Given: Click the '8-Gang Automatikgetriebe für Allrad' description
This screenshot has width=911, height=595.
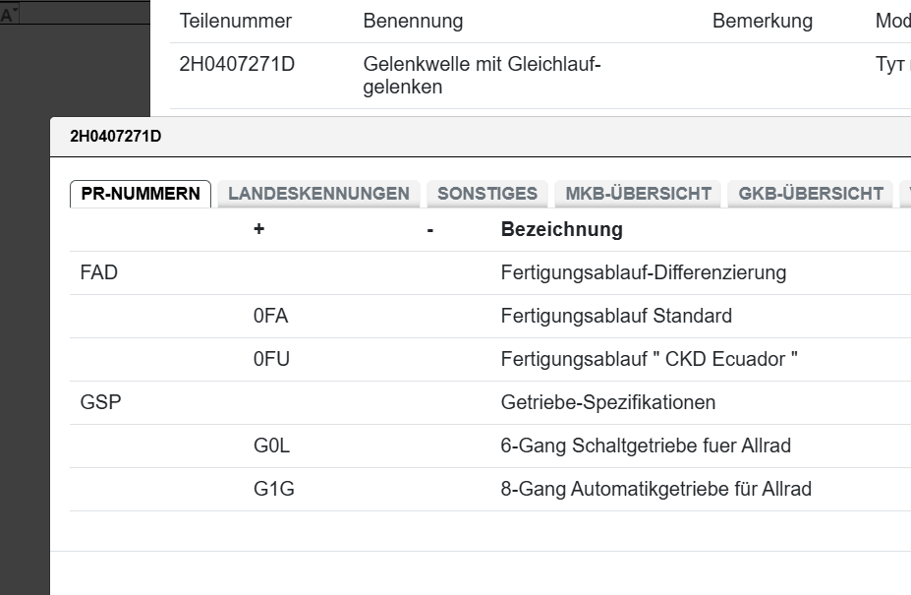Looking at the screenshot, I should (655, 489).
